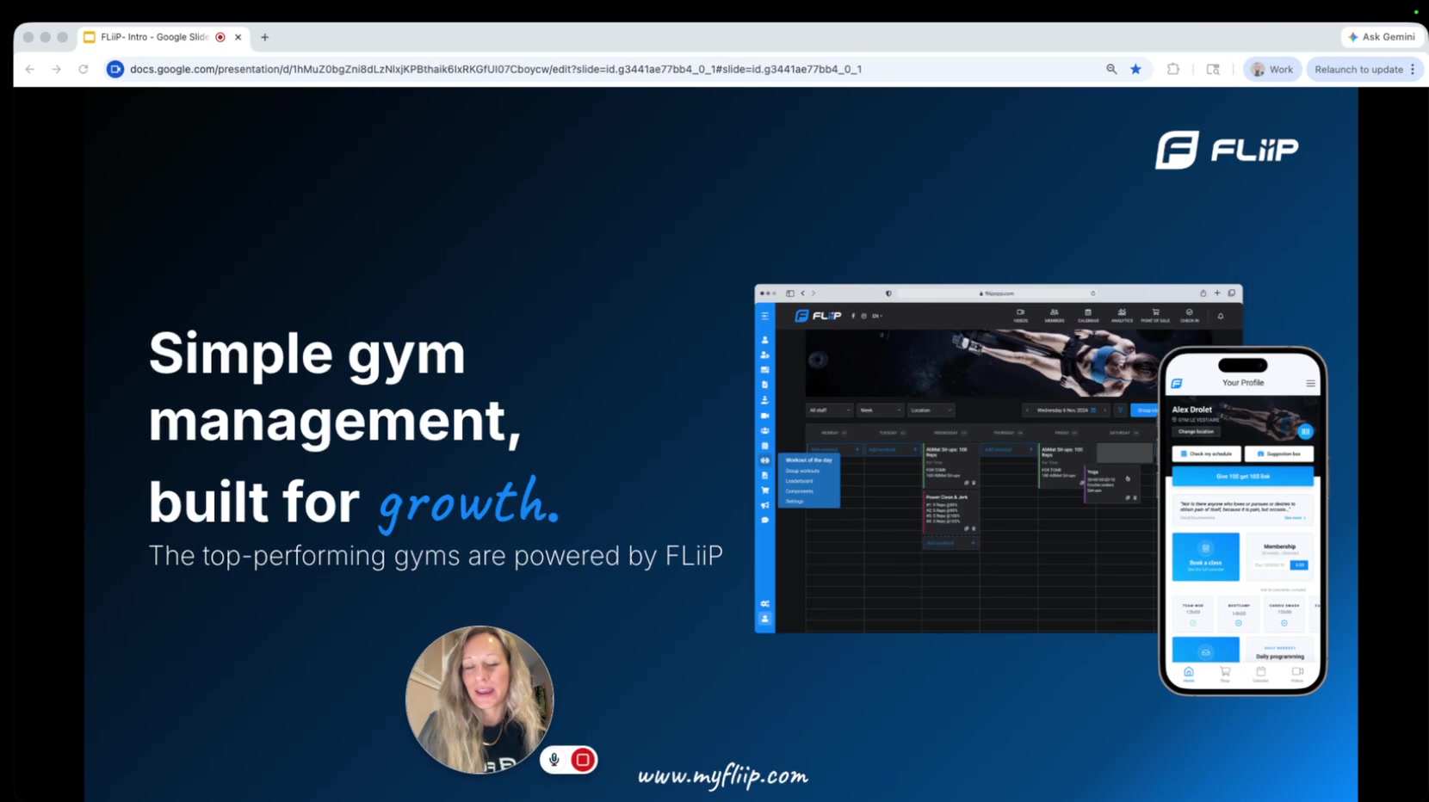Image resolution: width=1429 pixels, height=802 pixels.
Task: Click Check my schedule on the phone mockup
Action: click(1206, 453)
